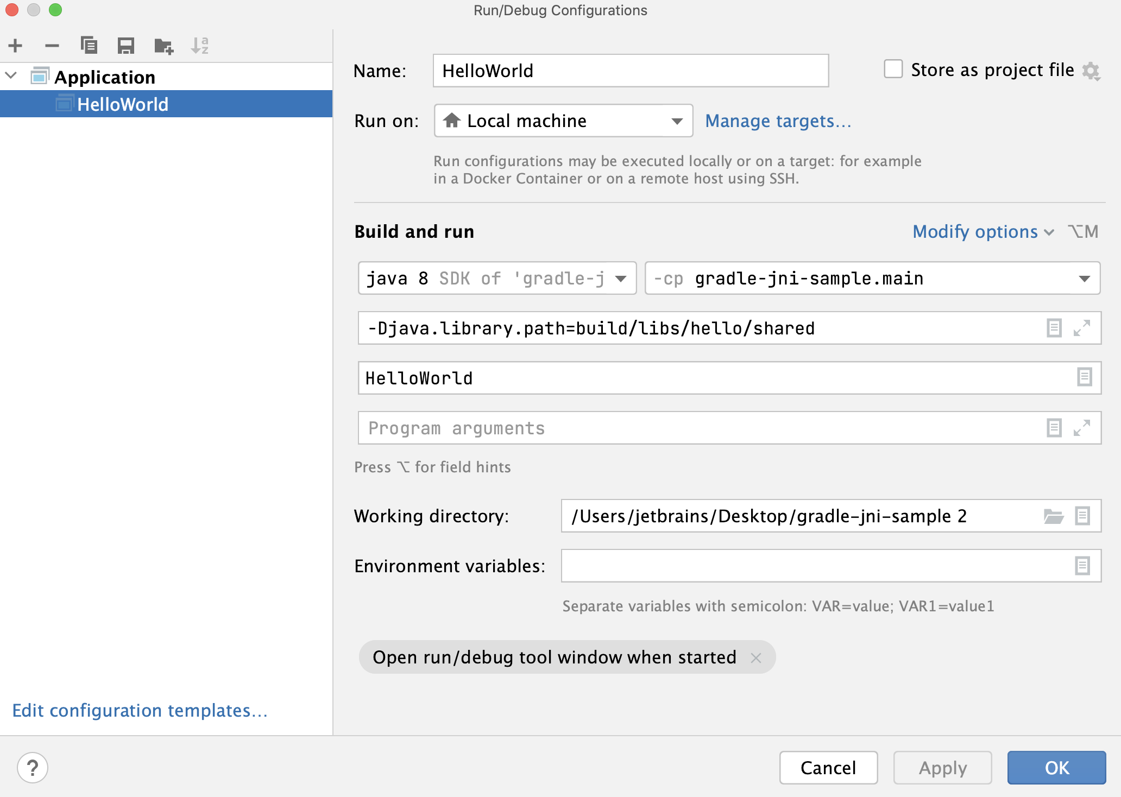1121x797 pixels.
Task: Remove the selected configuration
Action: coord(52,46)
